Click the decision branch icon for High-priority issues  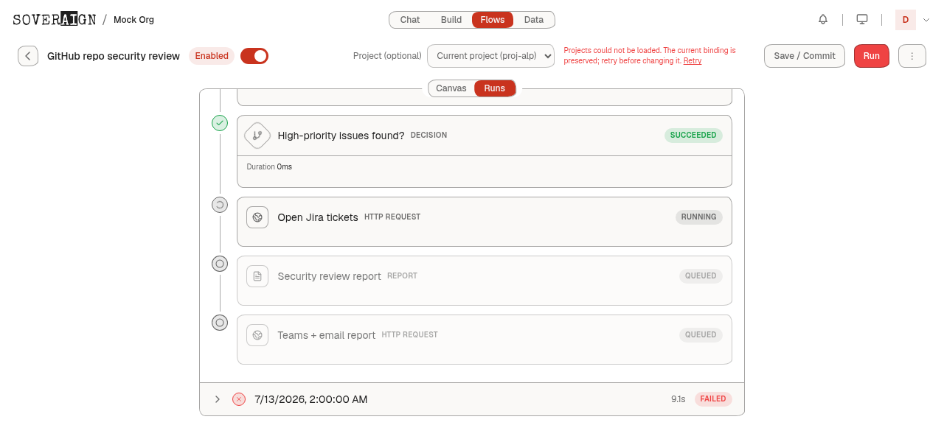coord(257,136)
